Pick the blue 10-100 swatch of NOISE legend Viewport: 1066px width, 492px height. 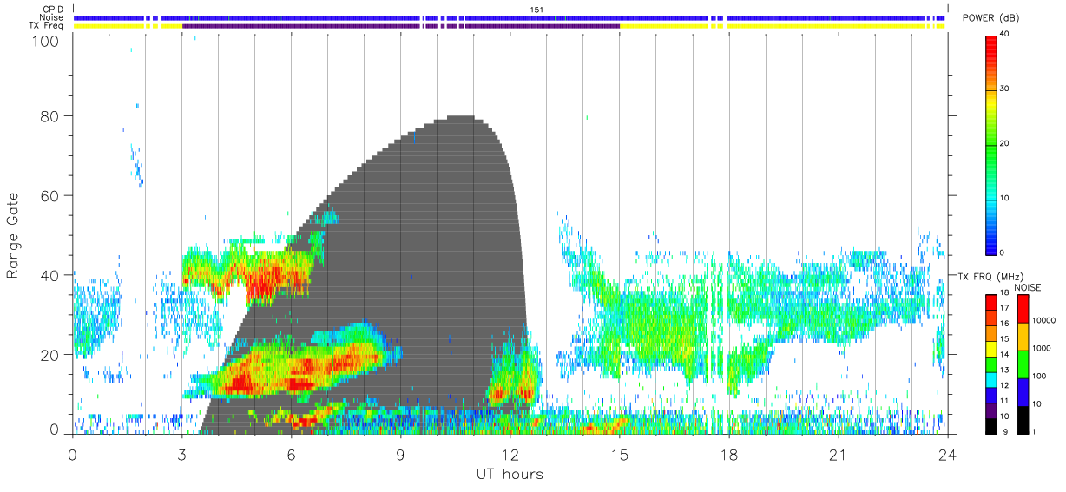point(1023,390)
